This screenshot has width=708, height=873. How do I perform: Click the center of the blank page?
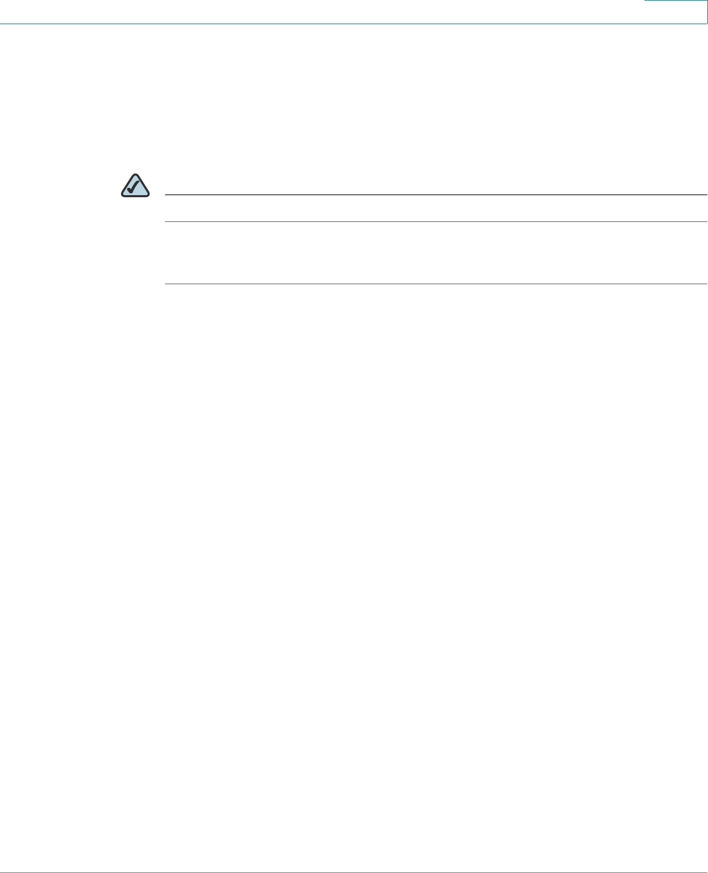(354, 436)
